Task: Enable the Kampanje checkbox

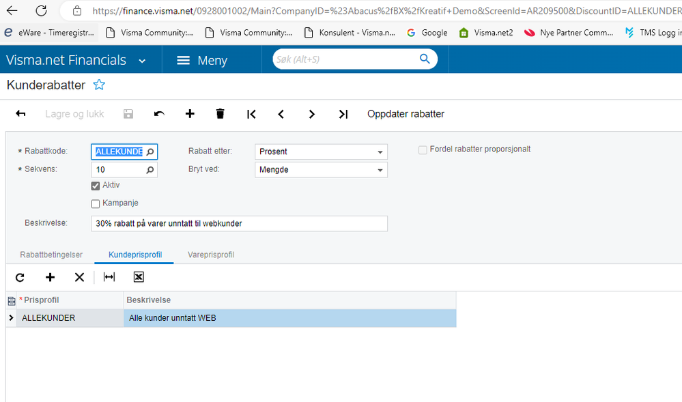Action: point(96,203)
